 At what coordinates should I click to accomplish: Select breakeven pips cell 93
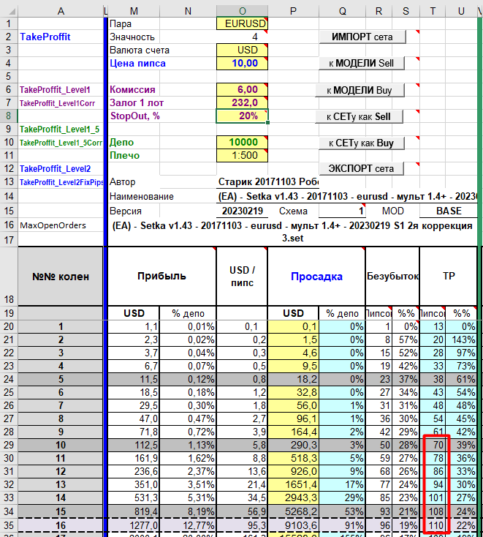(x=379, y=511)
